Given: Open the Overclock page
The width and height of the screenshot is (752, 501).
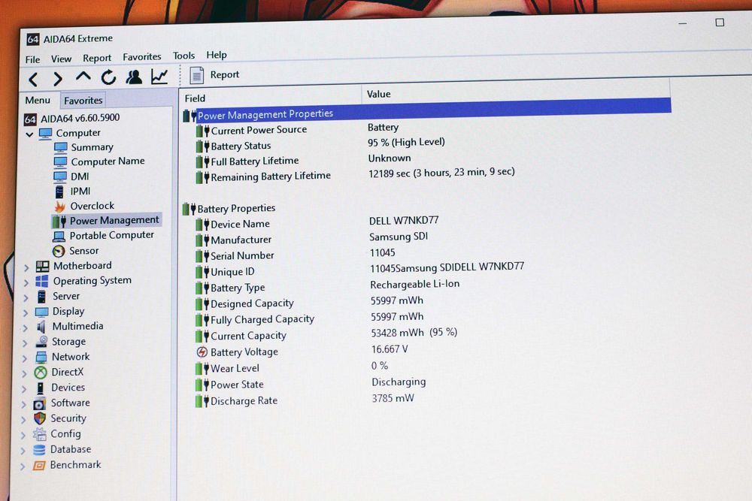Looking at the screenshot, I should coord(84,206).
